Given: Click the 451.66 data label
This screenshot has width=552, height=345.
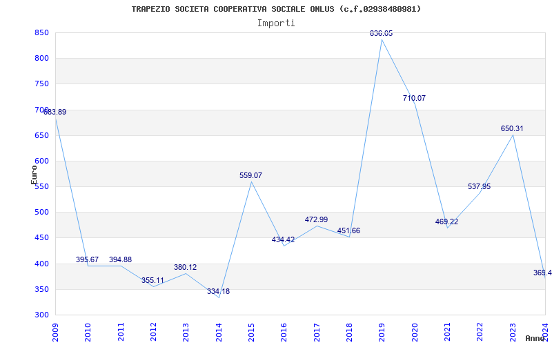Looking at the screenshot, I should (349, 231).
